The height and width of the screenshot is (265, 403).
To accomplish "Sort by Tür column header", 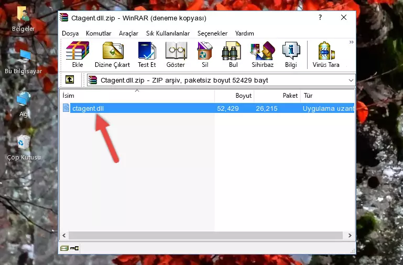I will point(328,96).
